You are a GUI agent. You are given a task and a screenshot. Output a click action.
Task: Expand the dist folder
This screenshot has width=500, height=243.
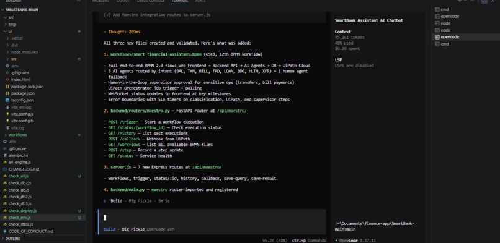click(x=14, y=45)
